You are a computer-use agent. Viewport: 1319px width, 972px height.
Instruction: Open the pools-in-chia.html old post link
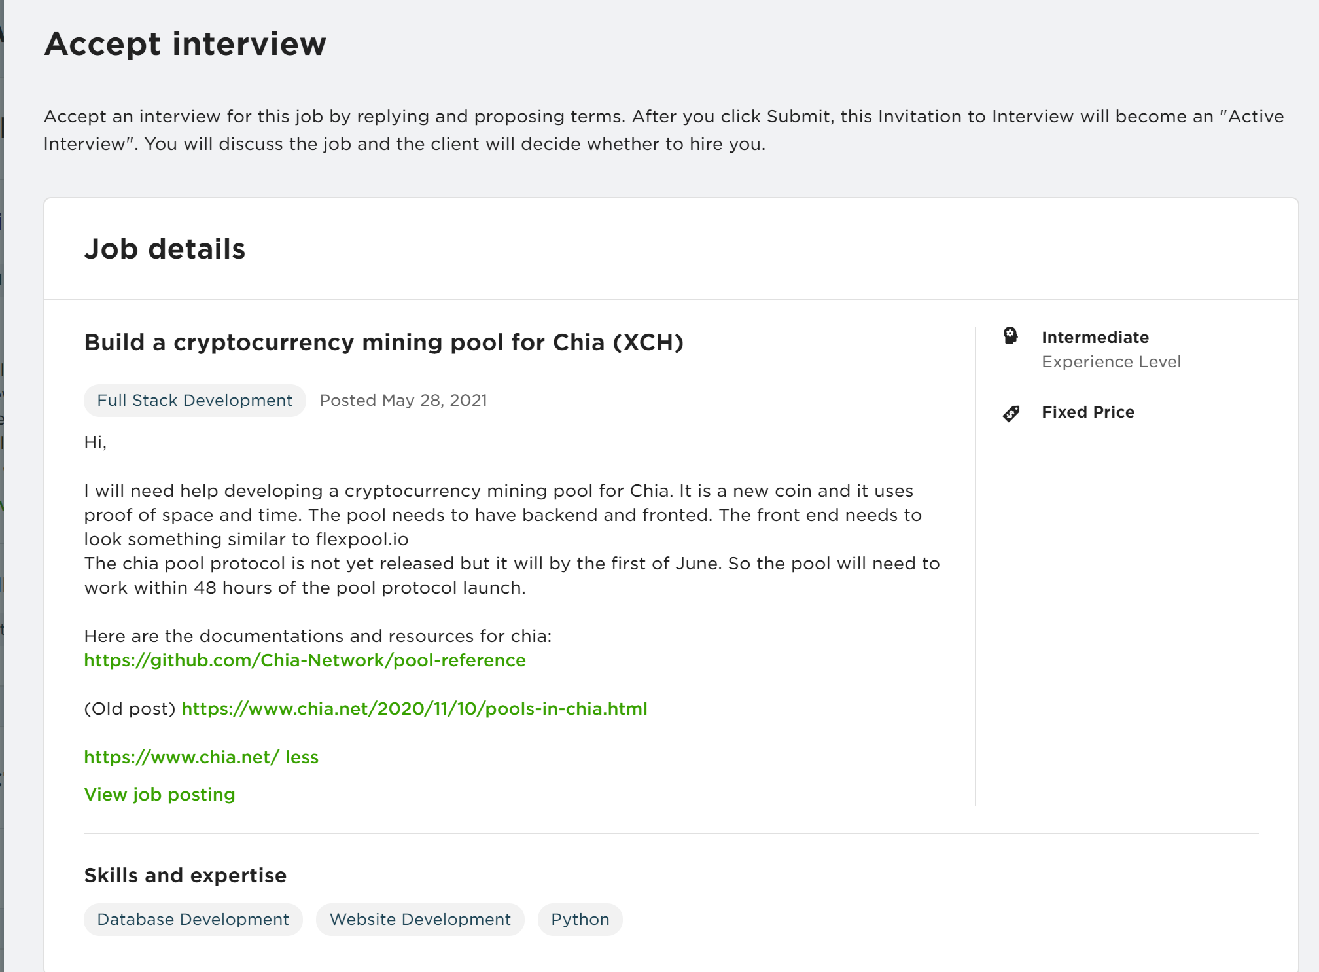point(414,708)
